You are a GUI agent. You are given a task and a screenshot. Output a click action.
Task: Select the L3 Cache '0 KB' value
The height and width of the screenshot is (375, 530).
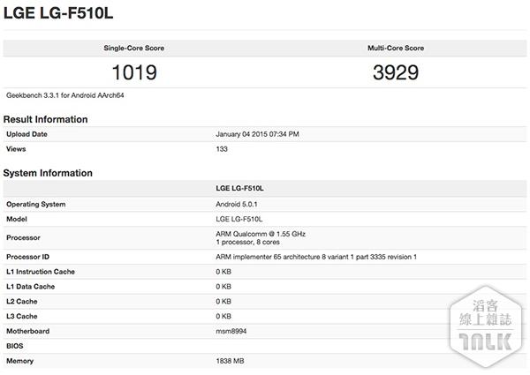click(x=223, y=316)
